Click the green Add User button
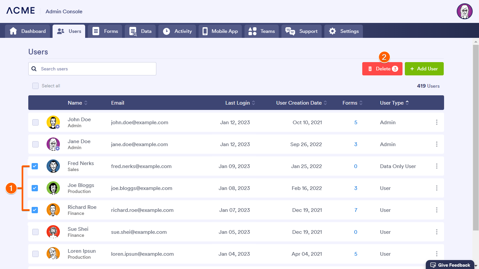The width and height of the screenshot is (479, 269). (x=424, y=69)
